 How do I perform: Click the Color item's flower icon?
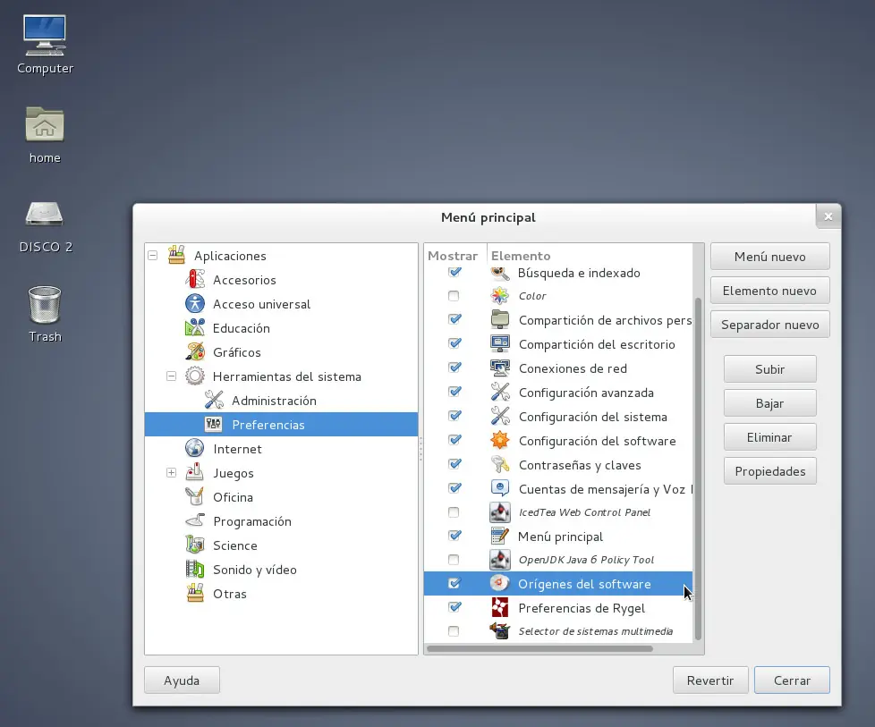tap(499, 296)
